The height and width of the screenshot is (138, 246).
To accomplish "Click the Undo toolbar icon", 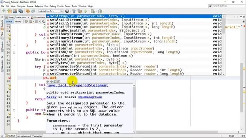I will (28, 11).
